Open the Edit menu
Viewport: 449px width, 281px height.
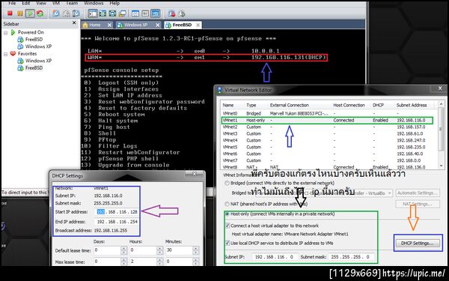25,3
